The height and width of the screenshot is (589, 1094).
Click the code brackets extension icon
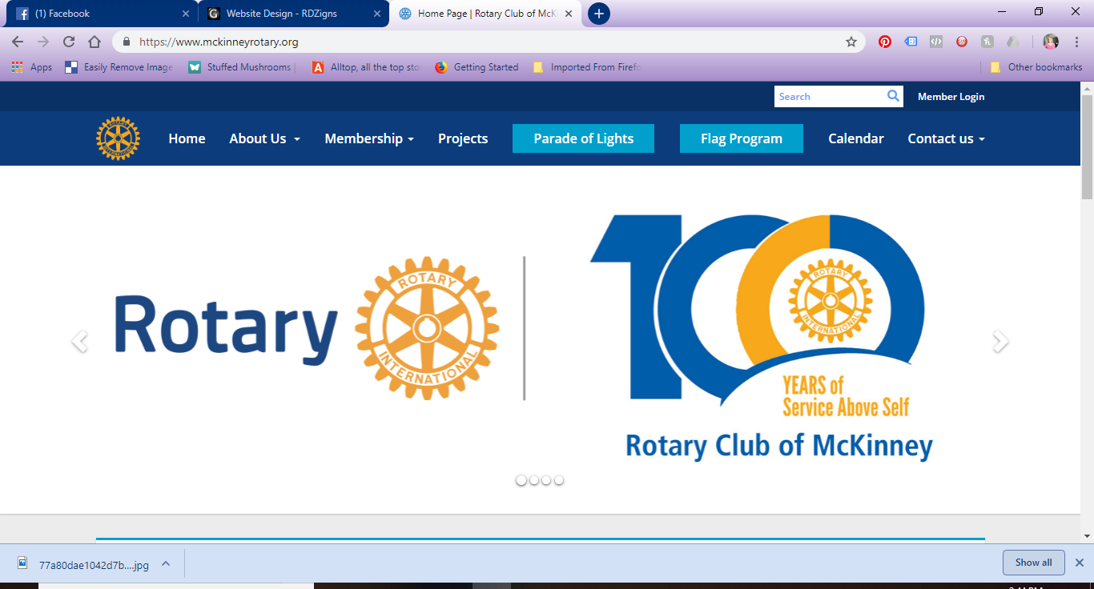(x=936, y=42)
